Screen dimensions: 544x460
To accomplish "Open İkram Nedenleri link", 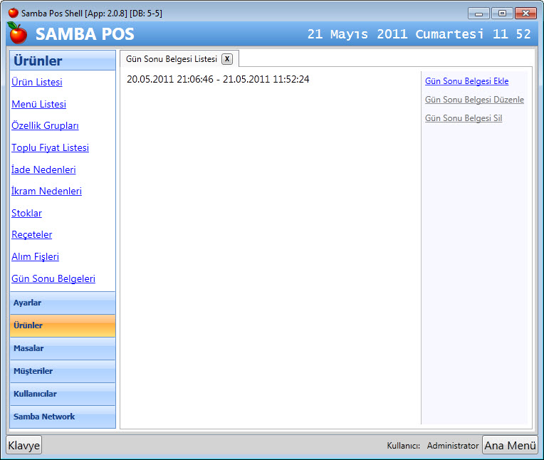I will (x=46, y=192).
